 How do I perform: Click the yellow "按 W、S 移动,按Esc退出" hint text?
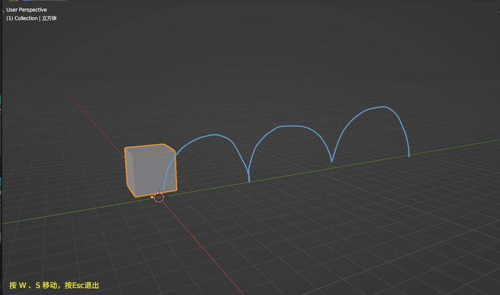pyautogui.click(x=54, y=285)
